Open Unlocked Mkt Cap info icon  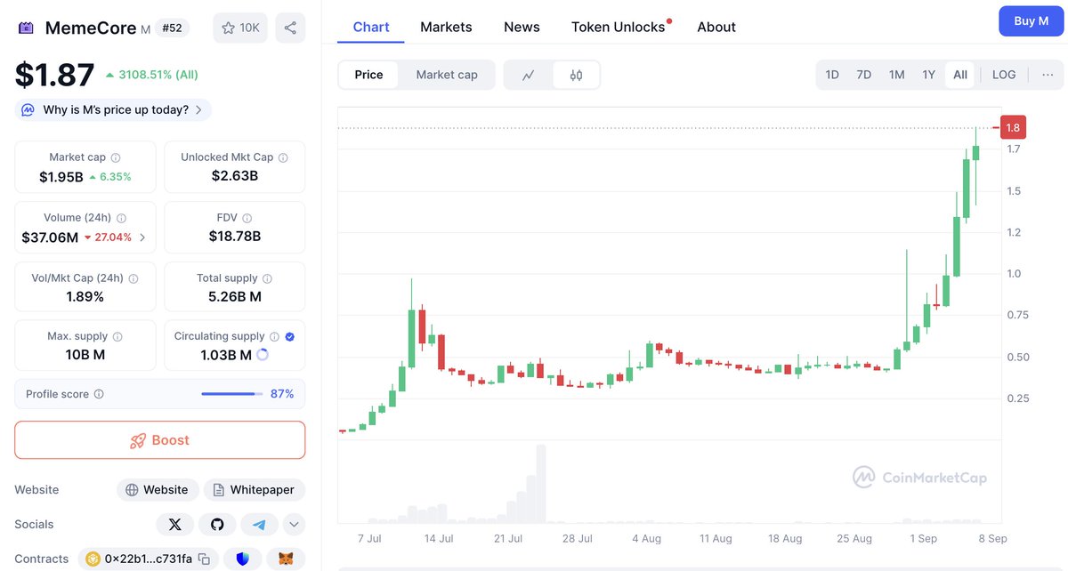point(283,157)
